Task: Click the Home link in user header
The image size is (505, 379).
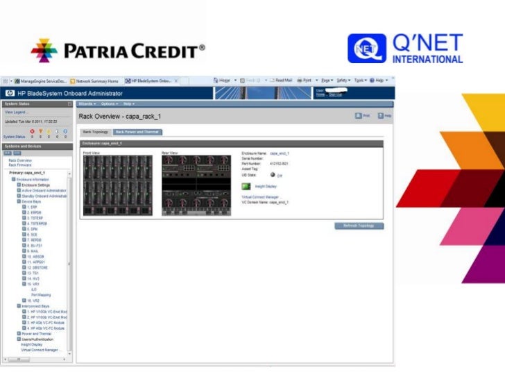Action: (x=320, y=94)
